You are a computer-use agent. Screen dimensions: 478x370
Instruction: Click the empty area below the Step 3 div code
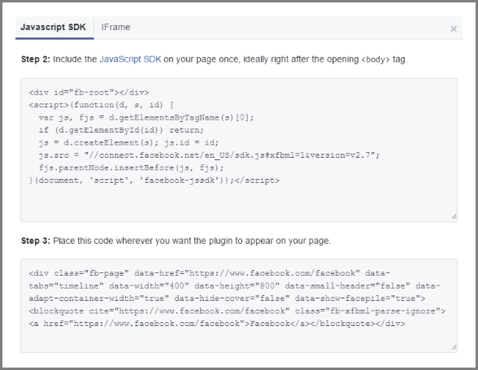click(239, 339)
